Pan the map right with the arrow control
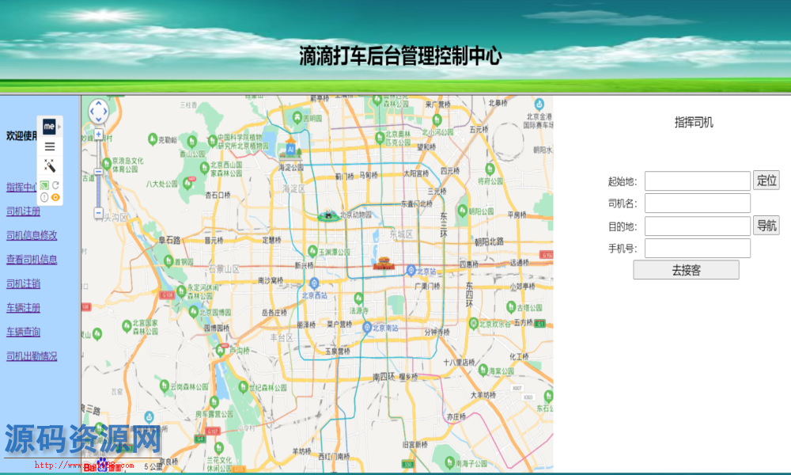 (x=105, y=111)
